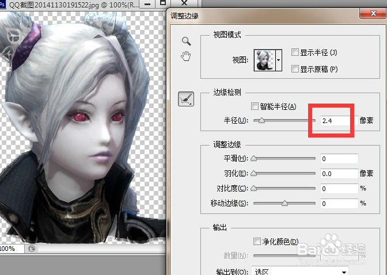Minimize the document window
387x275 pixels.
click(147, 3)
